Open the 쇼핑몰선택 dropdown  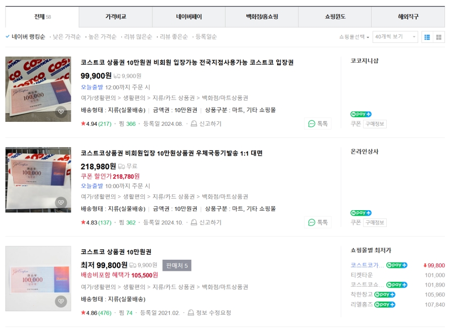coord(354,37)
